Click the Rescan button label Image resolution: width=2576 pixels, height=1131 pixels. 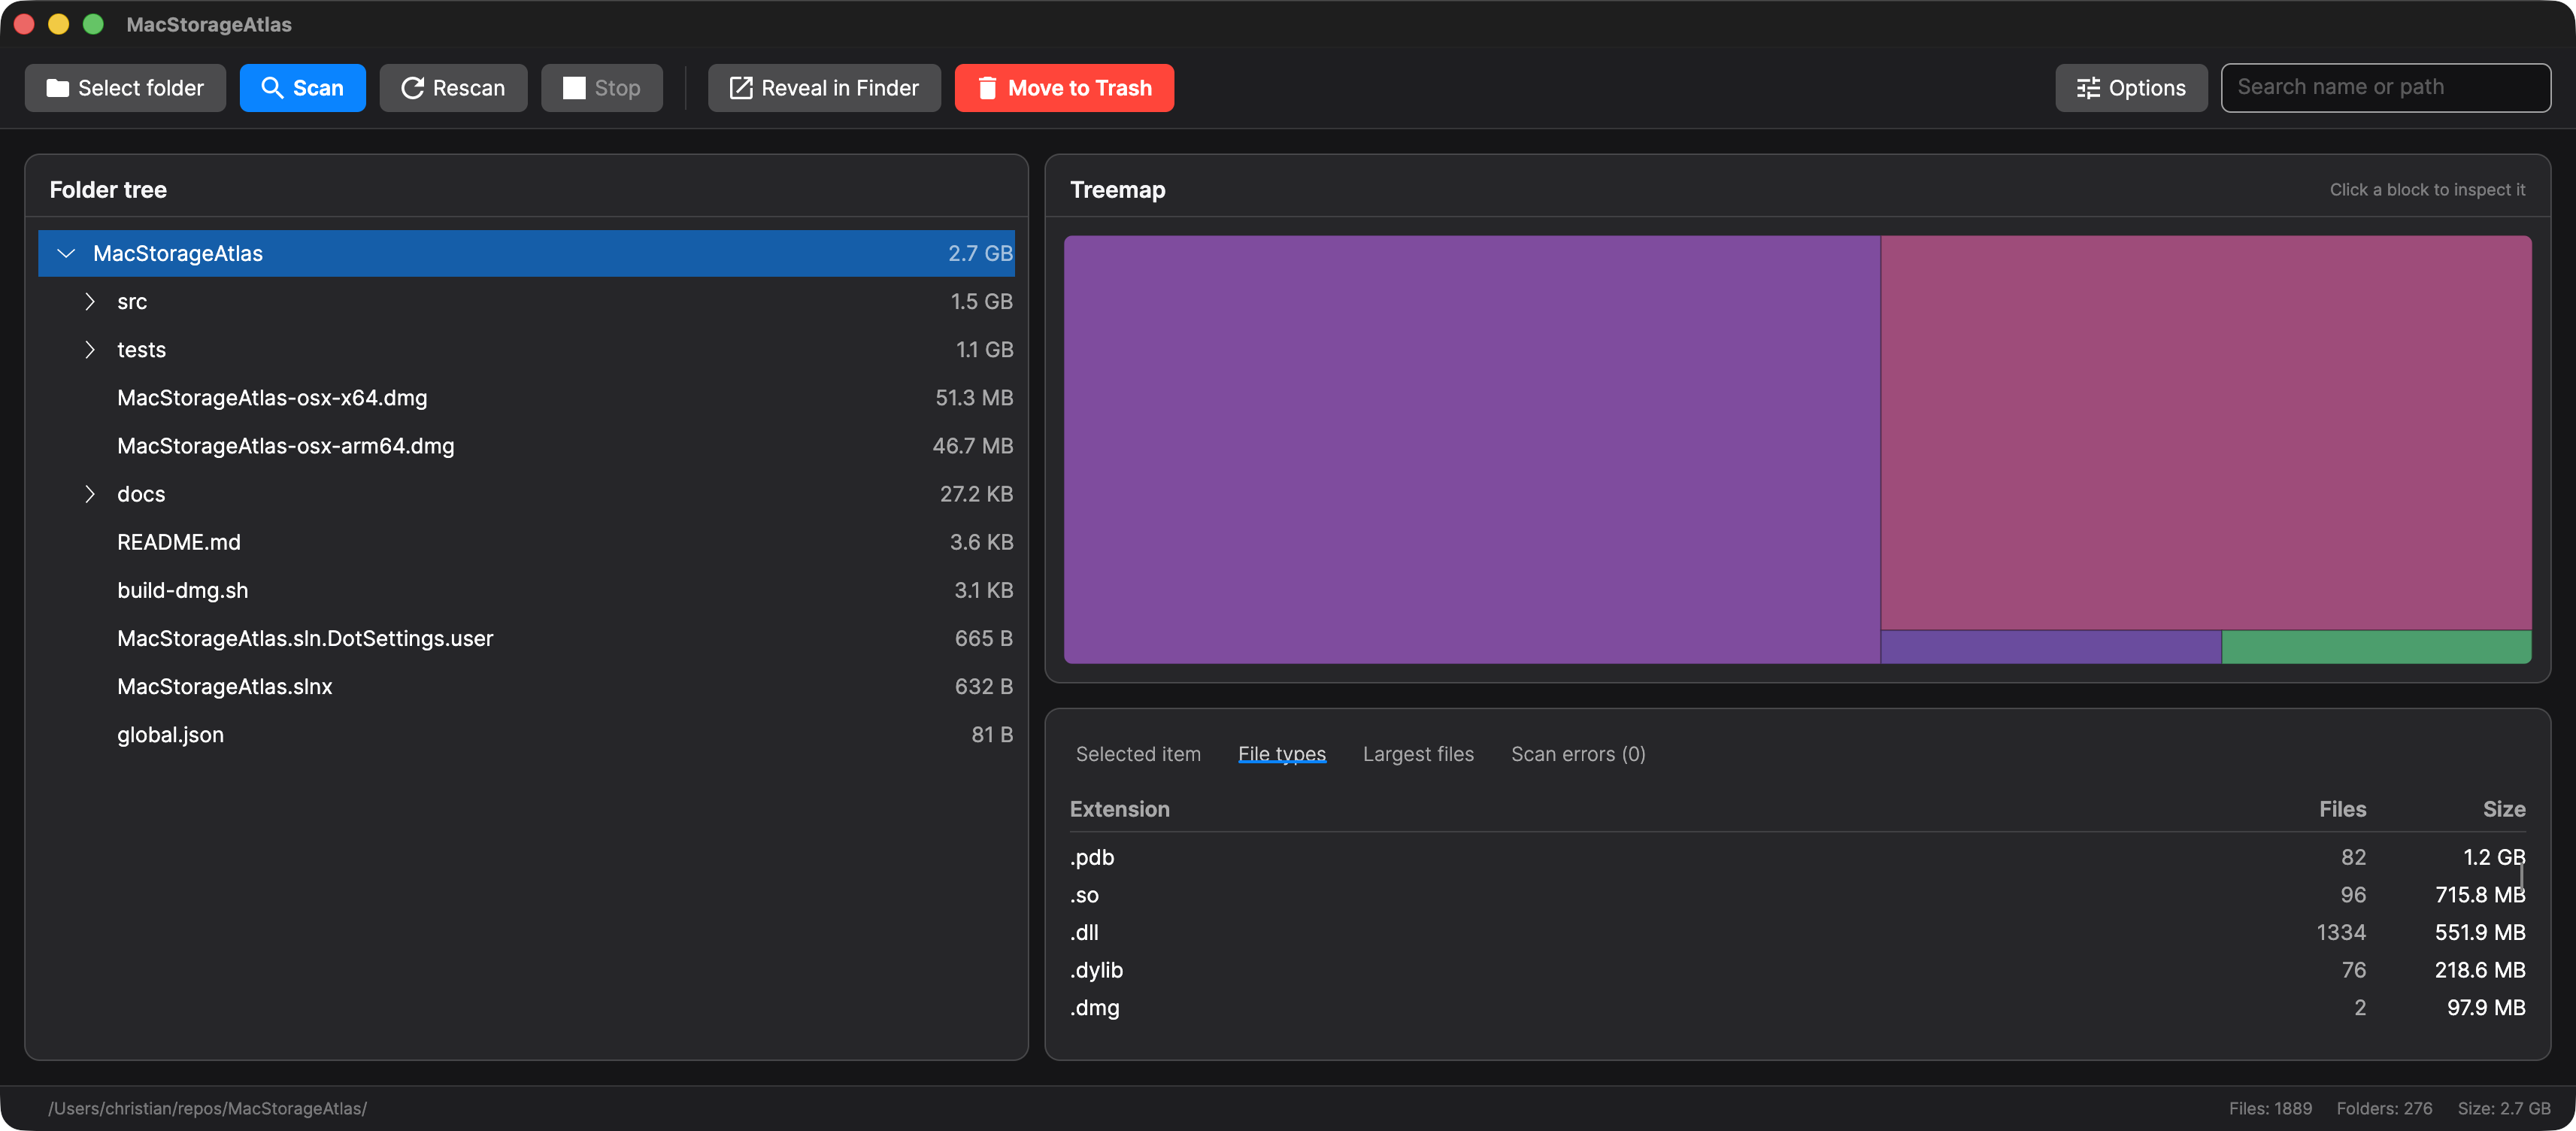click(469, 88)
